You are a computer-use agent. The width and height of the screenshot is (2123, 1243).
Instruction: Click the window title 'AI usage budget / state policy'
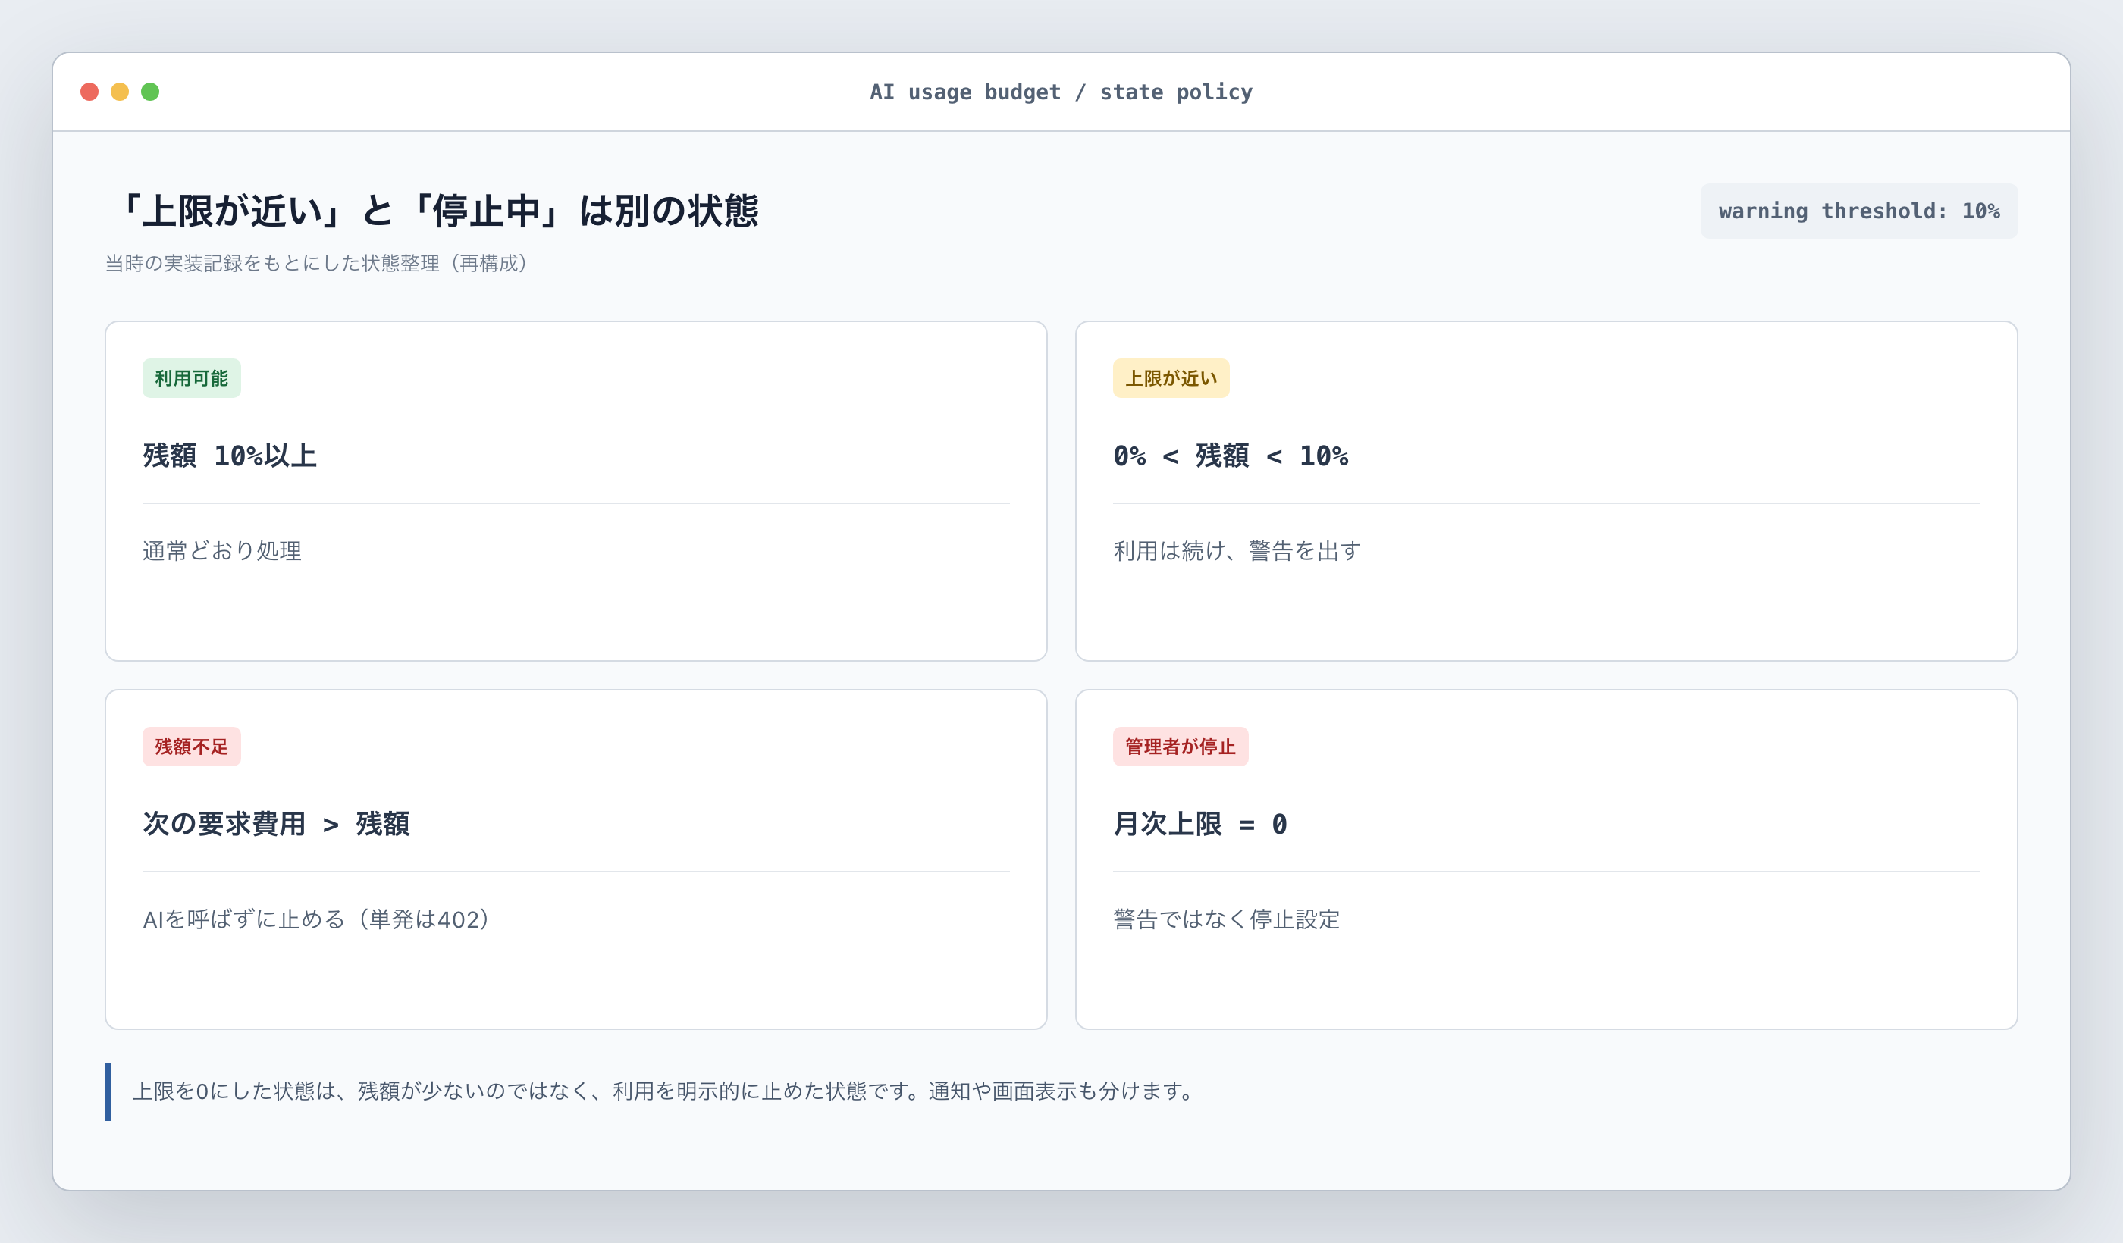point(1061,92)
